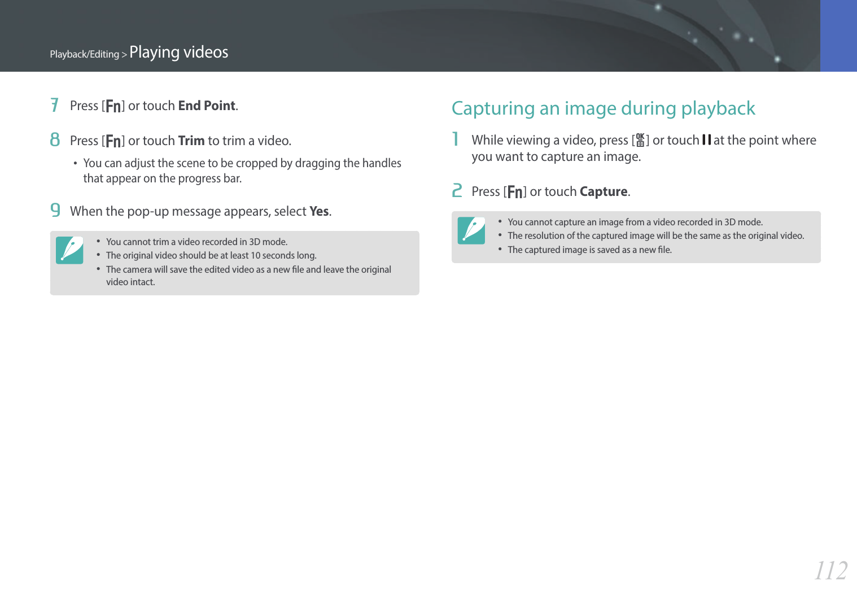Image resolution: width=857 pixels, height=607 pixels.
Task: Click the 'dragging the handles' bullet text
Action: (x=242, y=171)
